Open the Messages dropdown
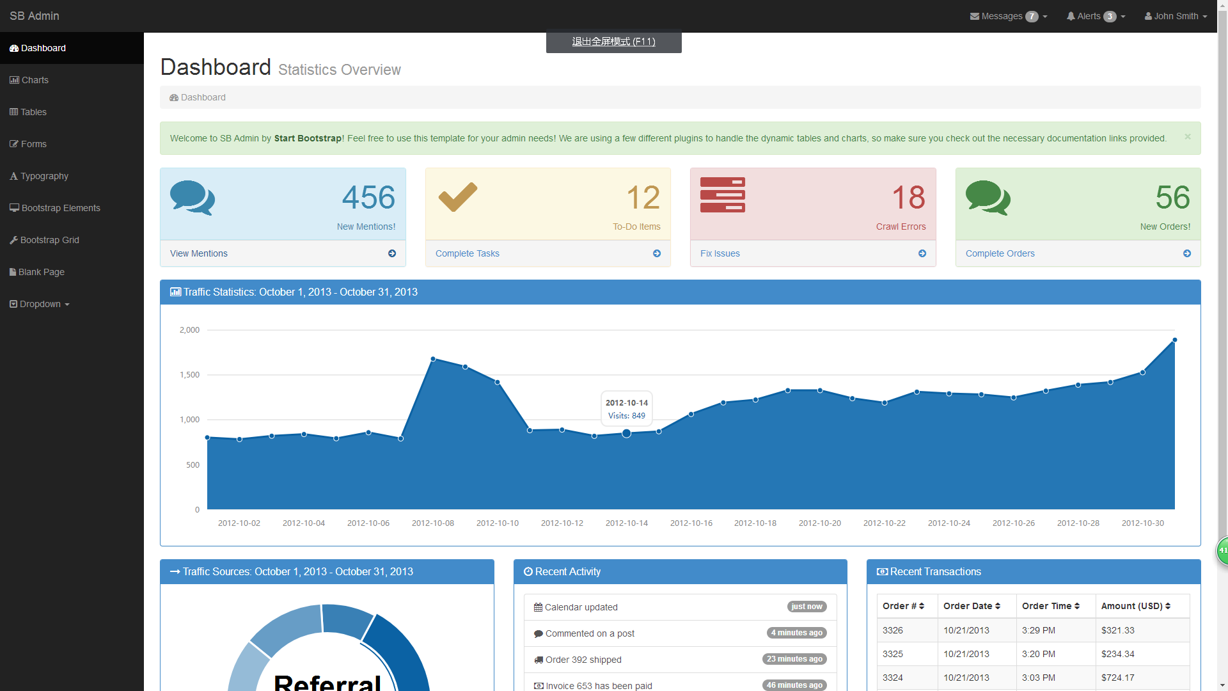 pos(1009,16)
